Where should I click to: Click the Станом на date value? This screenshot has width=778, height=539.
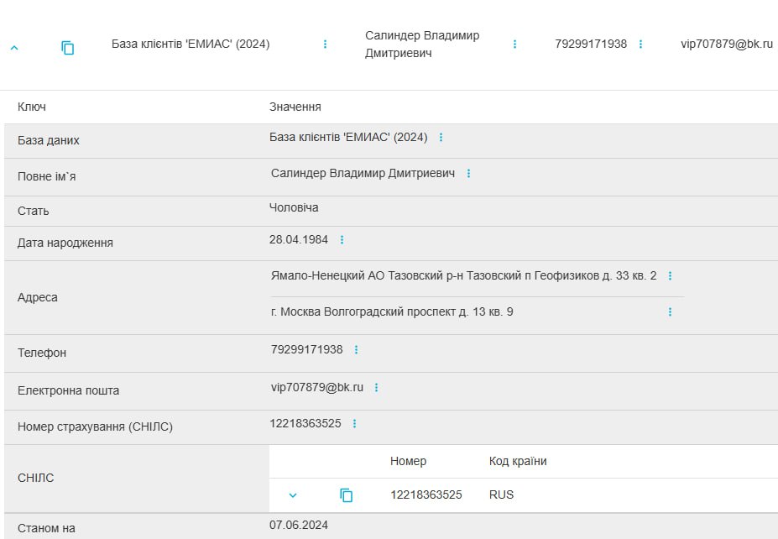(299, 526)
